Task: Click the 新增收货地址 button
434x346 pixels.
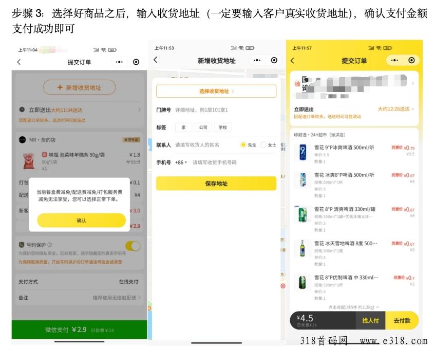Action: 80,87
